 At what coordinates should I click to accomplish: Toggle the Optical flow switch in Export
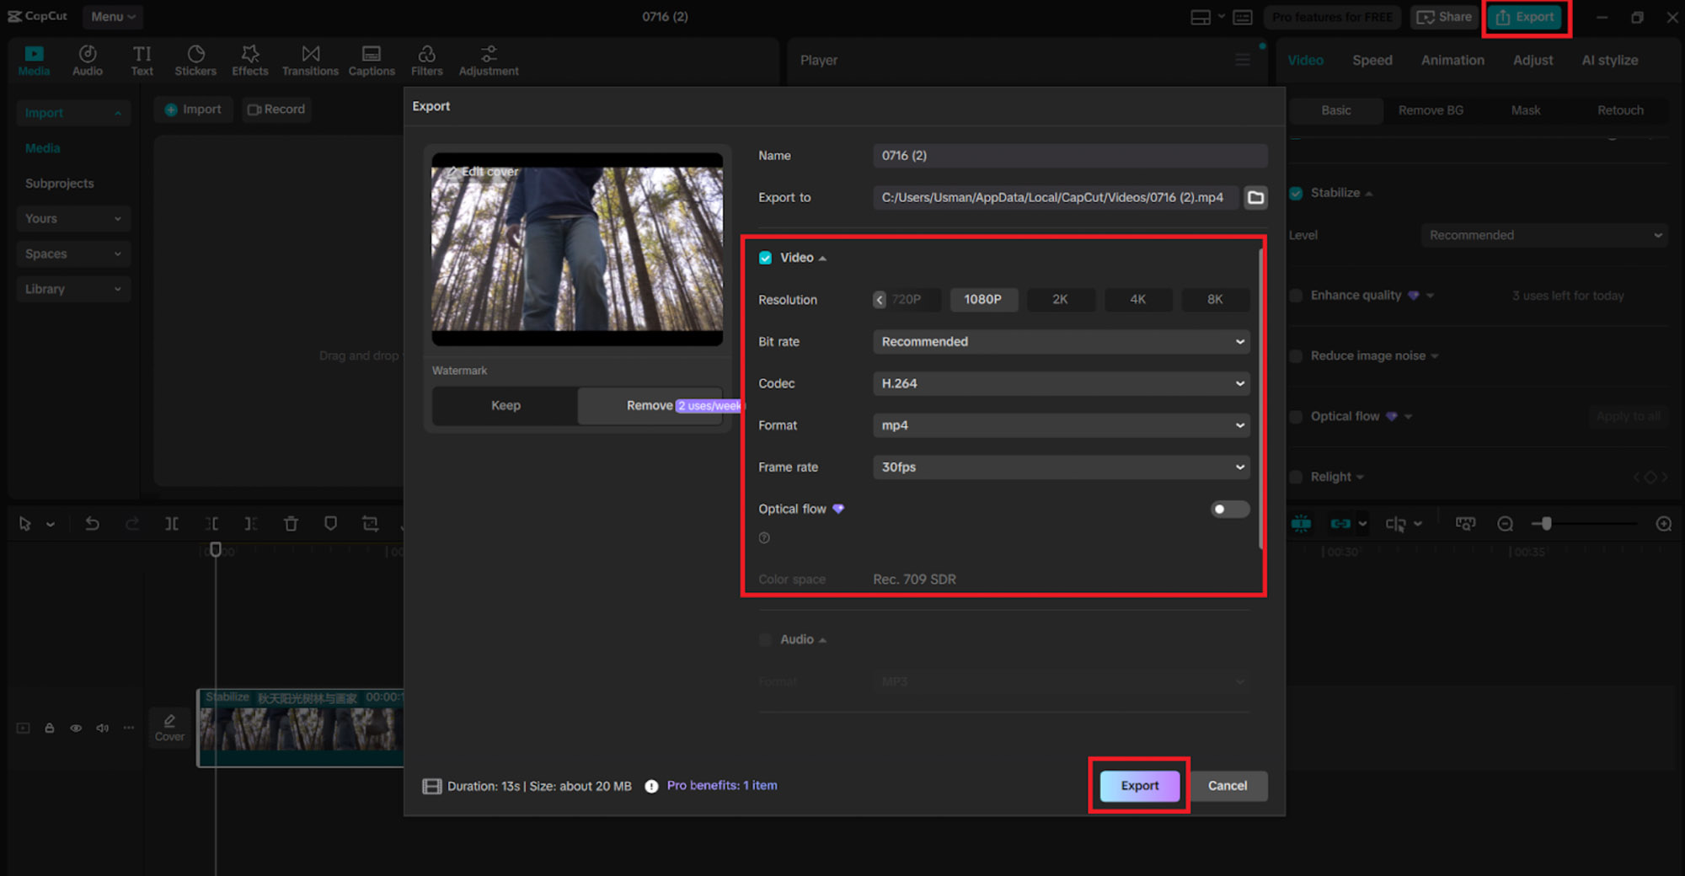coord(1229,509)
